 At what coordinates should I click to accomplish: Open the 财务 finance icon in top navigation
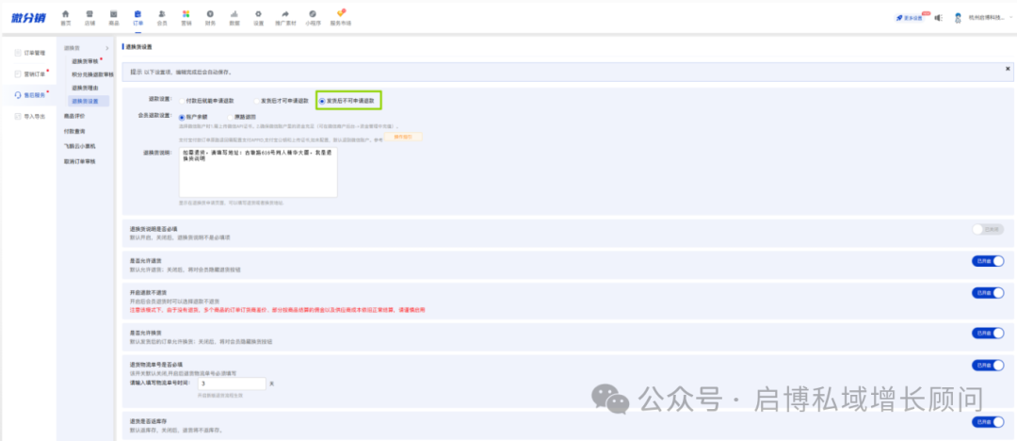[x=210, y=16]
